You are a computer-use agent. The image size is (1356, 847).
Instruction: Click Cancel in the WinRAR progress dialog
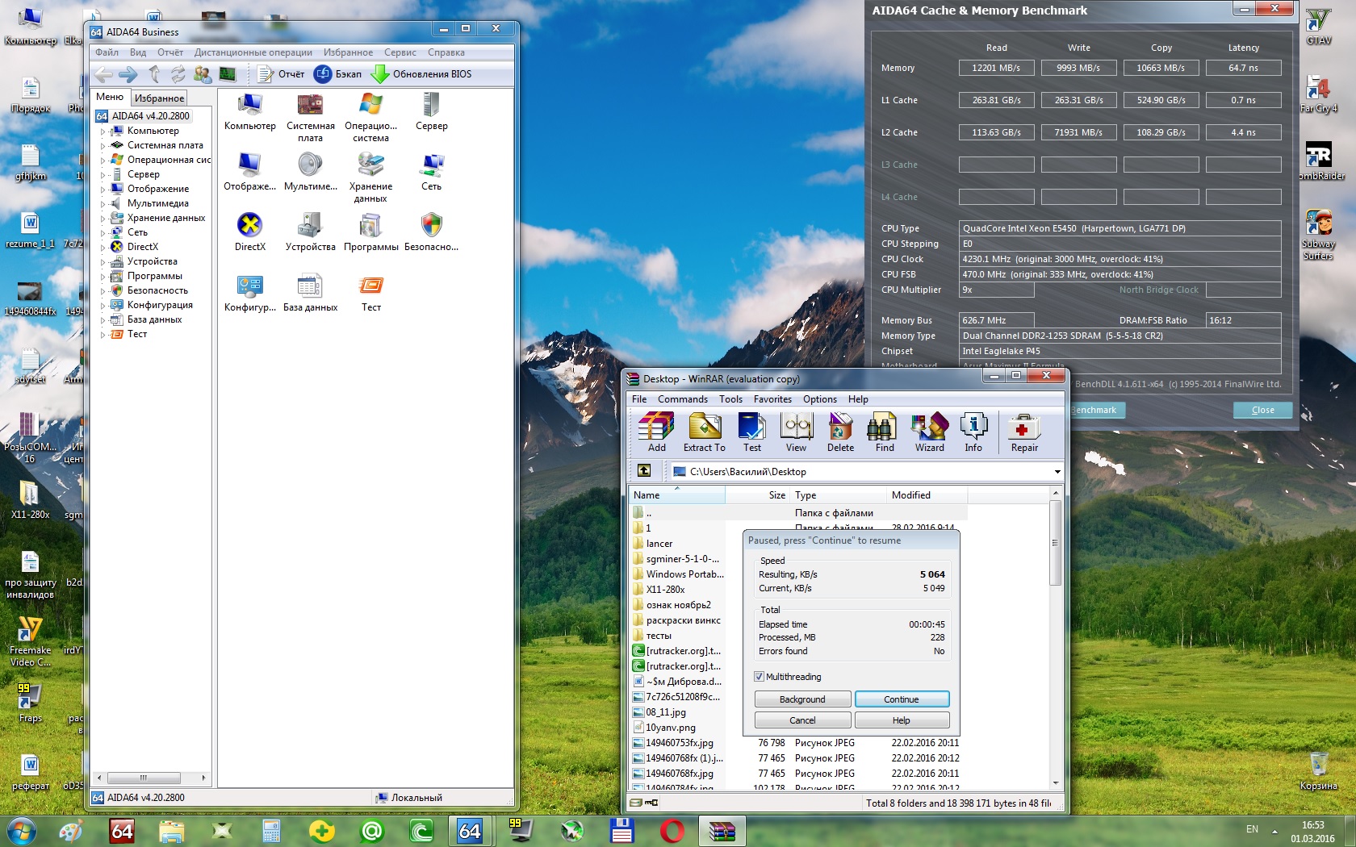click(802, 720)
